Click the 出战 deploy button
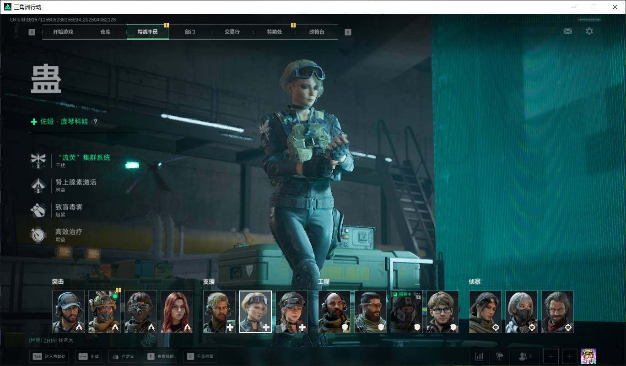626x366 pixels. pyautogui.click(x=89, y=356)
